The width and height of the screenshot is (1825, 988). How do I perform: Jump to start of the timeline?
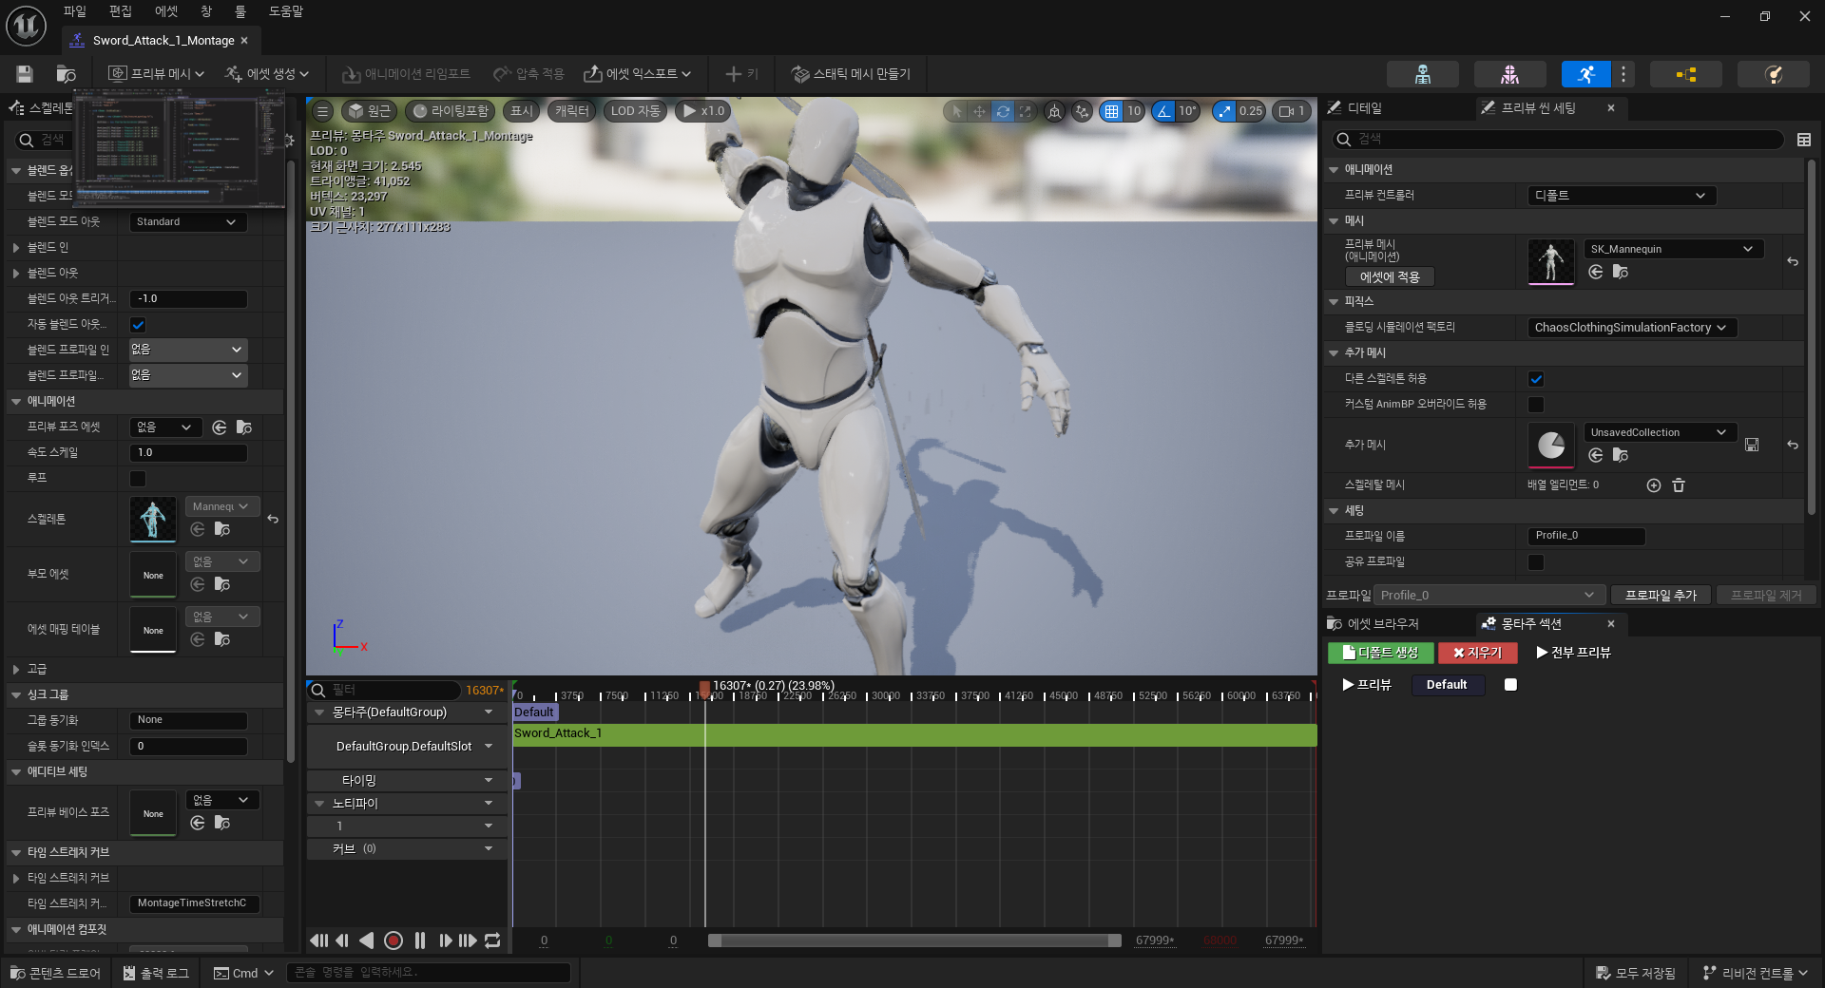pos(318,940)
